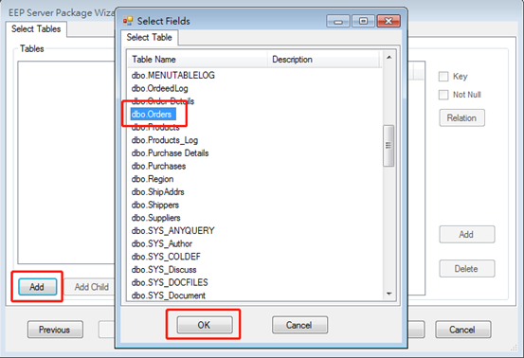Click the wizard's Cancel button

[462, 330]
